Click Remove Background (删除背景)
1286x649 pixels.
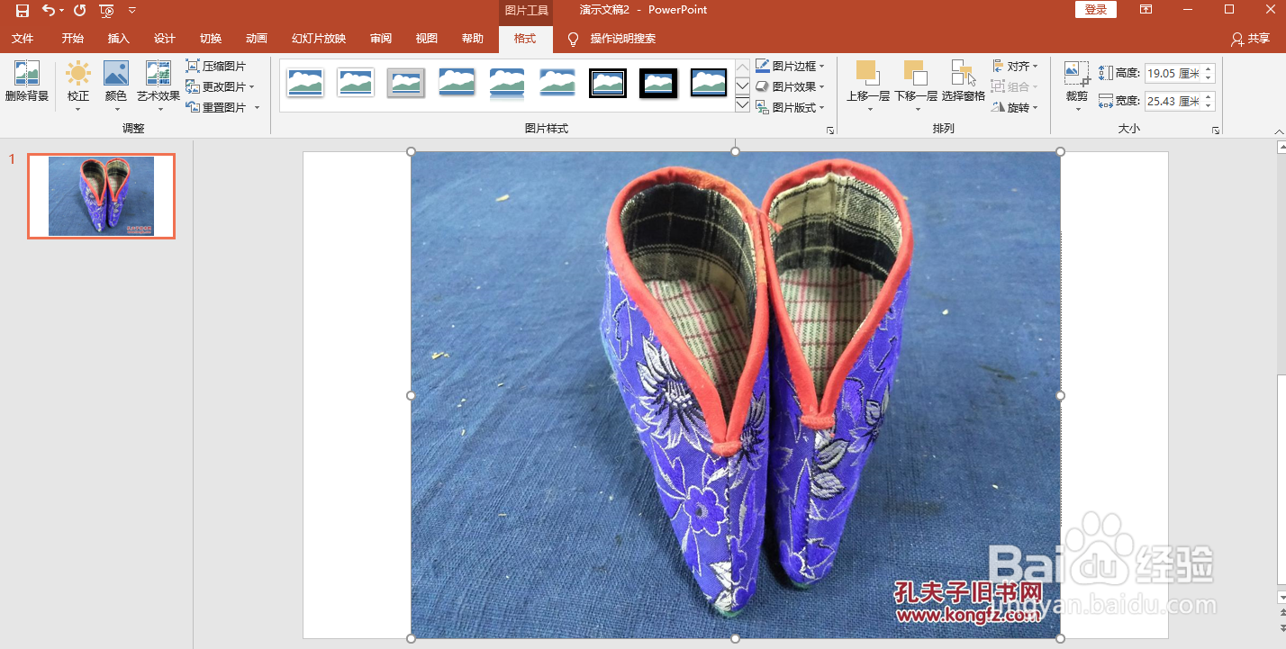tap(27, 83)
